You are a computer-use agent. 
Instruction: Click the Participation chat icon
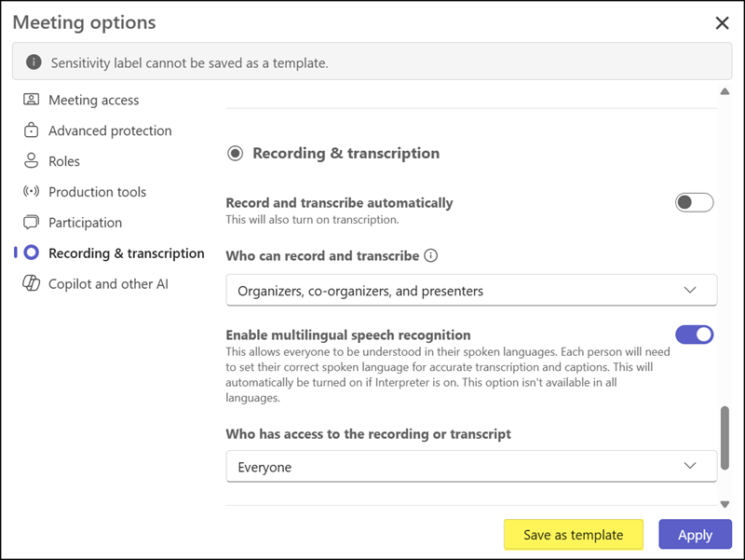click(32, 222)
